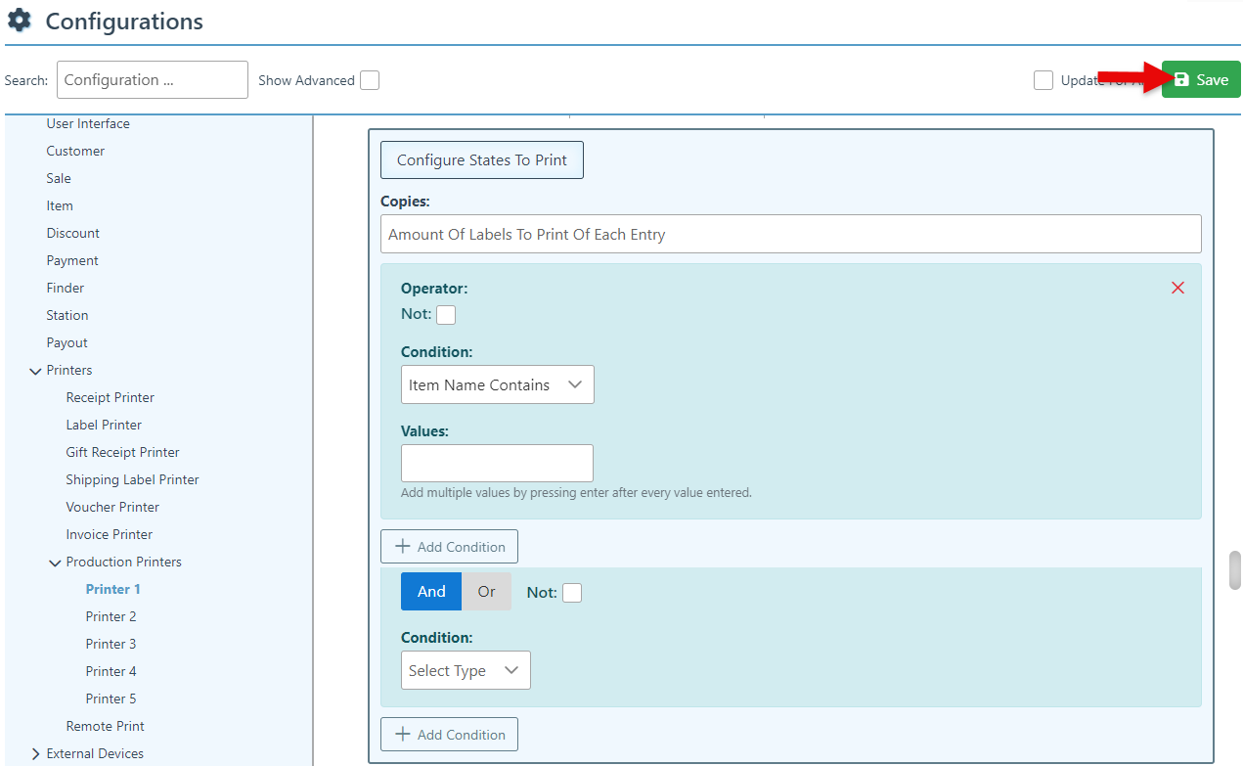1243x766 pixels.
Task: Click the Copies input field
Action: [790, 235]
